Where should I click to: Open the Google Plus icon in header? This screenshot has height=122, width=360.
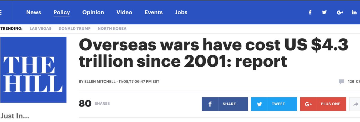340,13
